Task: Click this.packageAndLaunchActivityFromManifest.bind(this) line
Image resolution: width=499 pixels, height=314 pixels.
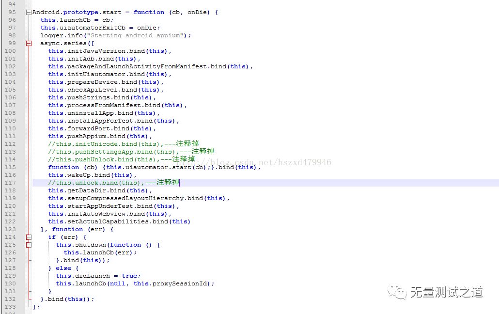Action: [x=150, y=66]
